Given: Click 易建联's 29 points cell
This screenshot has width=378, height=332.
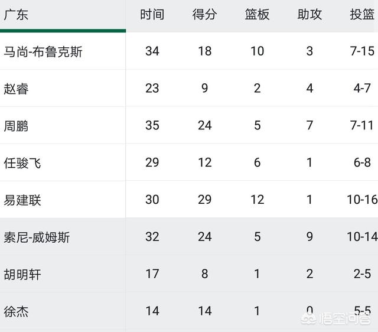Looking at the screenshot, I should 205,200.
